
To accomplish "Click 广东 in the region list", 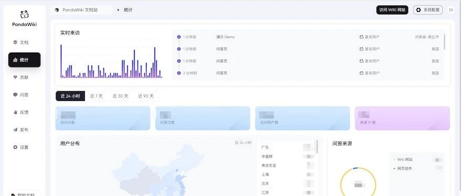I will 265,147.
